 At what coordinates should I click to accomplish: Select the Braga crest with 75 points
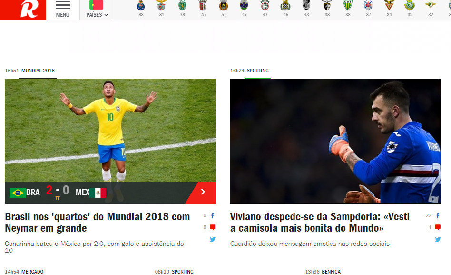click(203, 9)
